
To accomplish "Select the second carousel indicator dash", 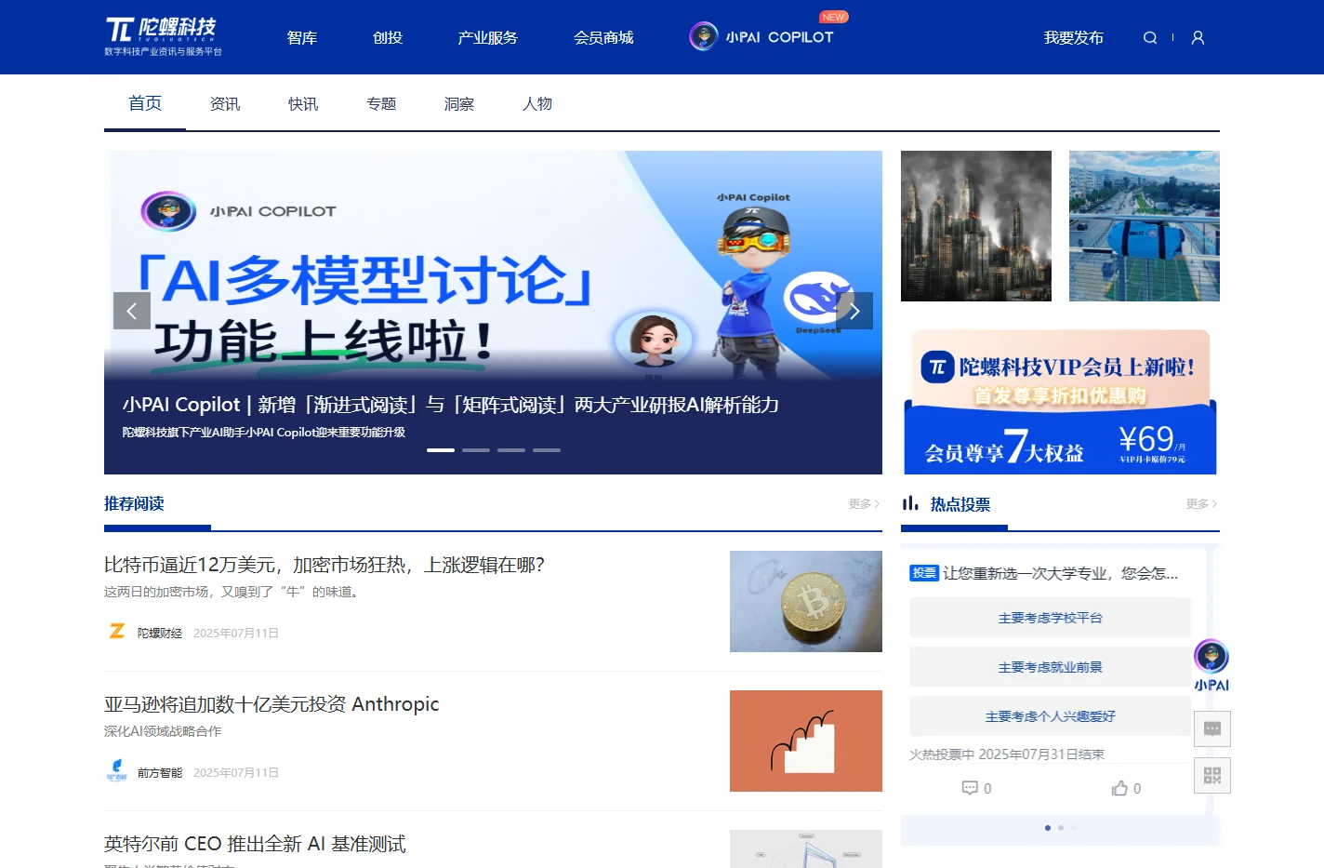I will 476,450.
